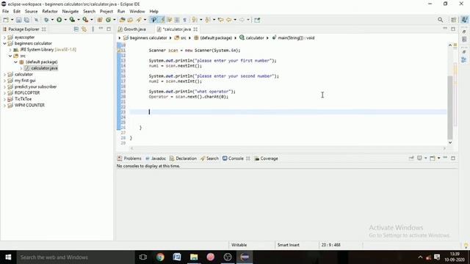Viewport: 470px width, 264px height.
Task: Click the Open Perspective icon
Action: coord(454,20)
